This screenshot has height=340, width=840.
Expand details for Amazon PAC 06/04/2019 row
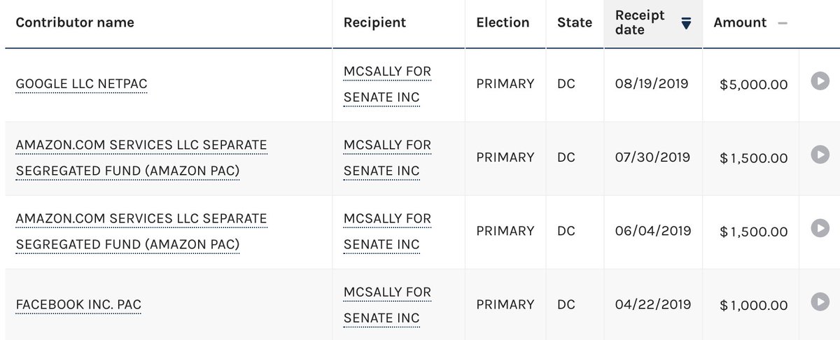pos(820,228)
